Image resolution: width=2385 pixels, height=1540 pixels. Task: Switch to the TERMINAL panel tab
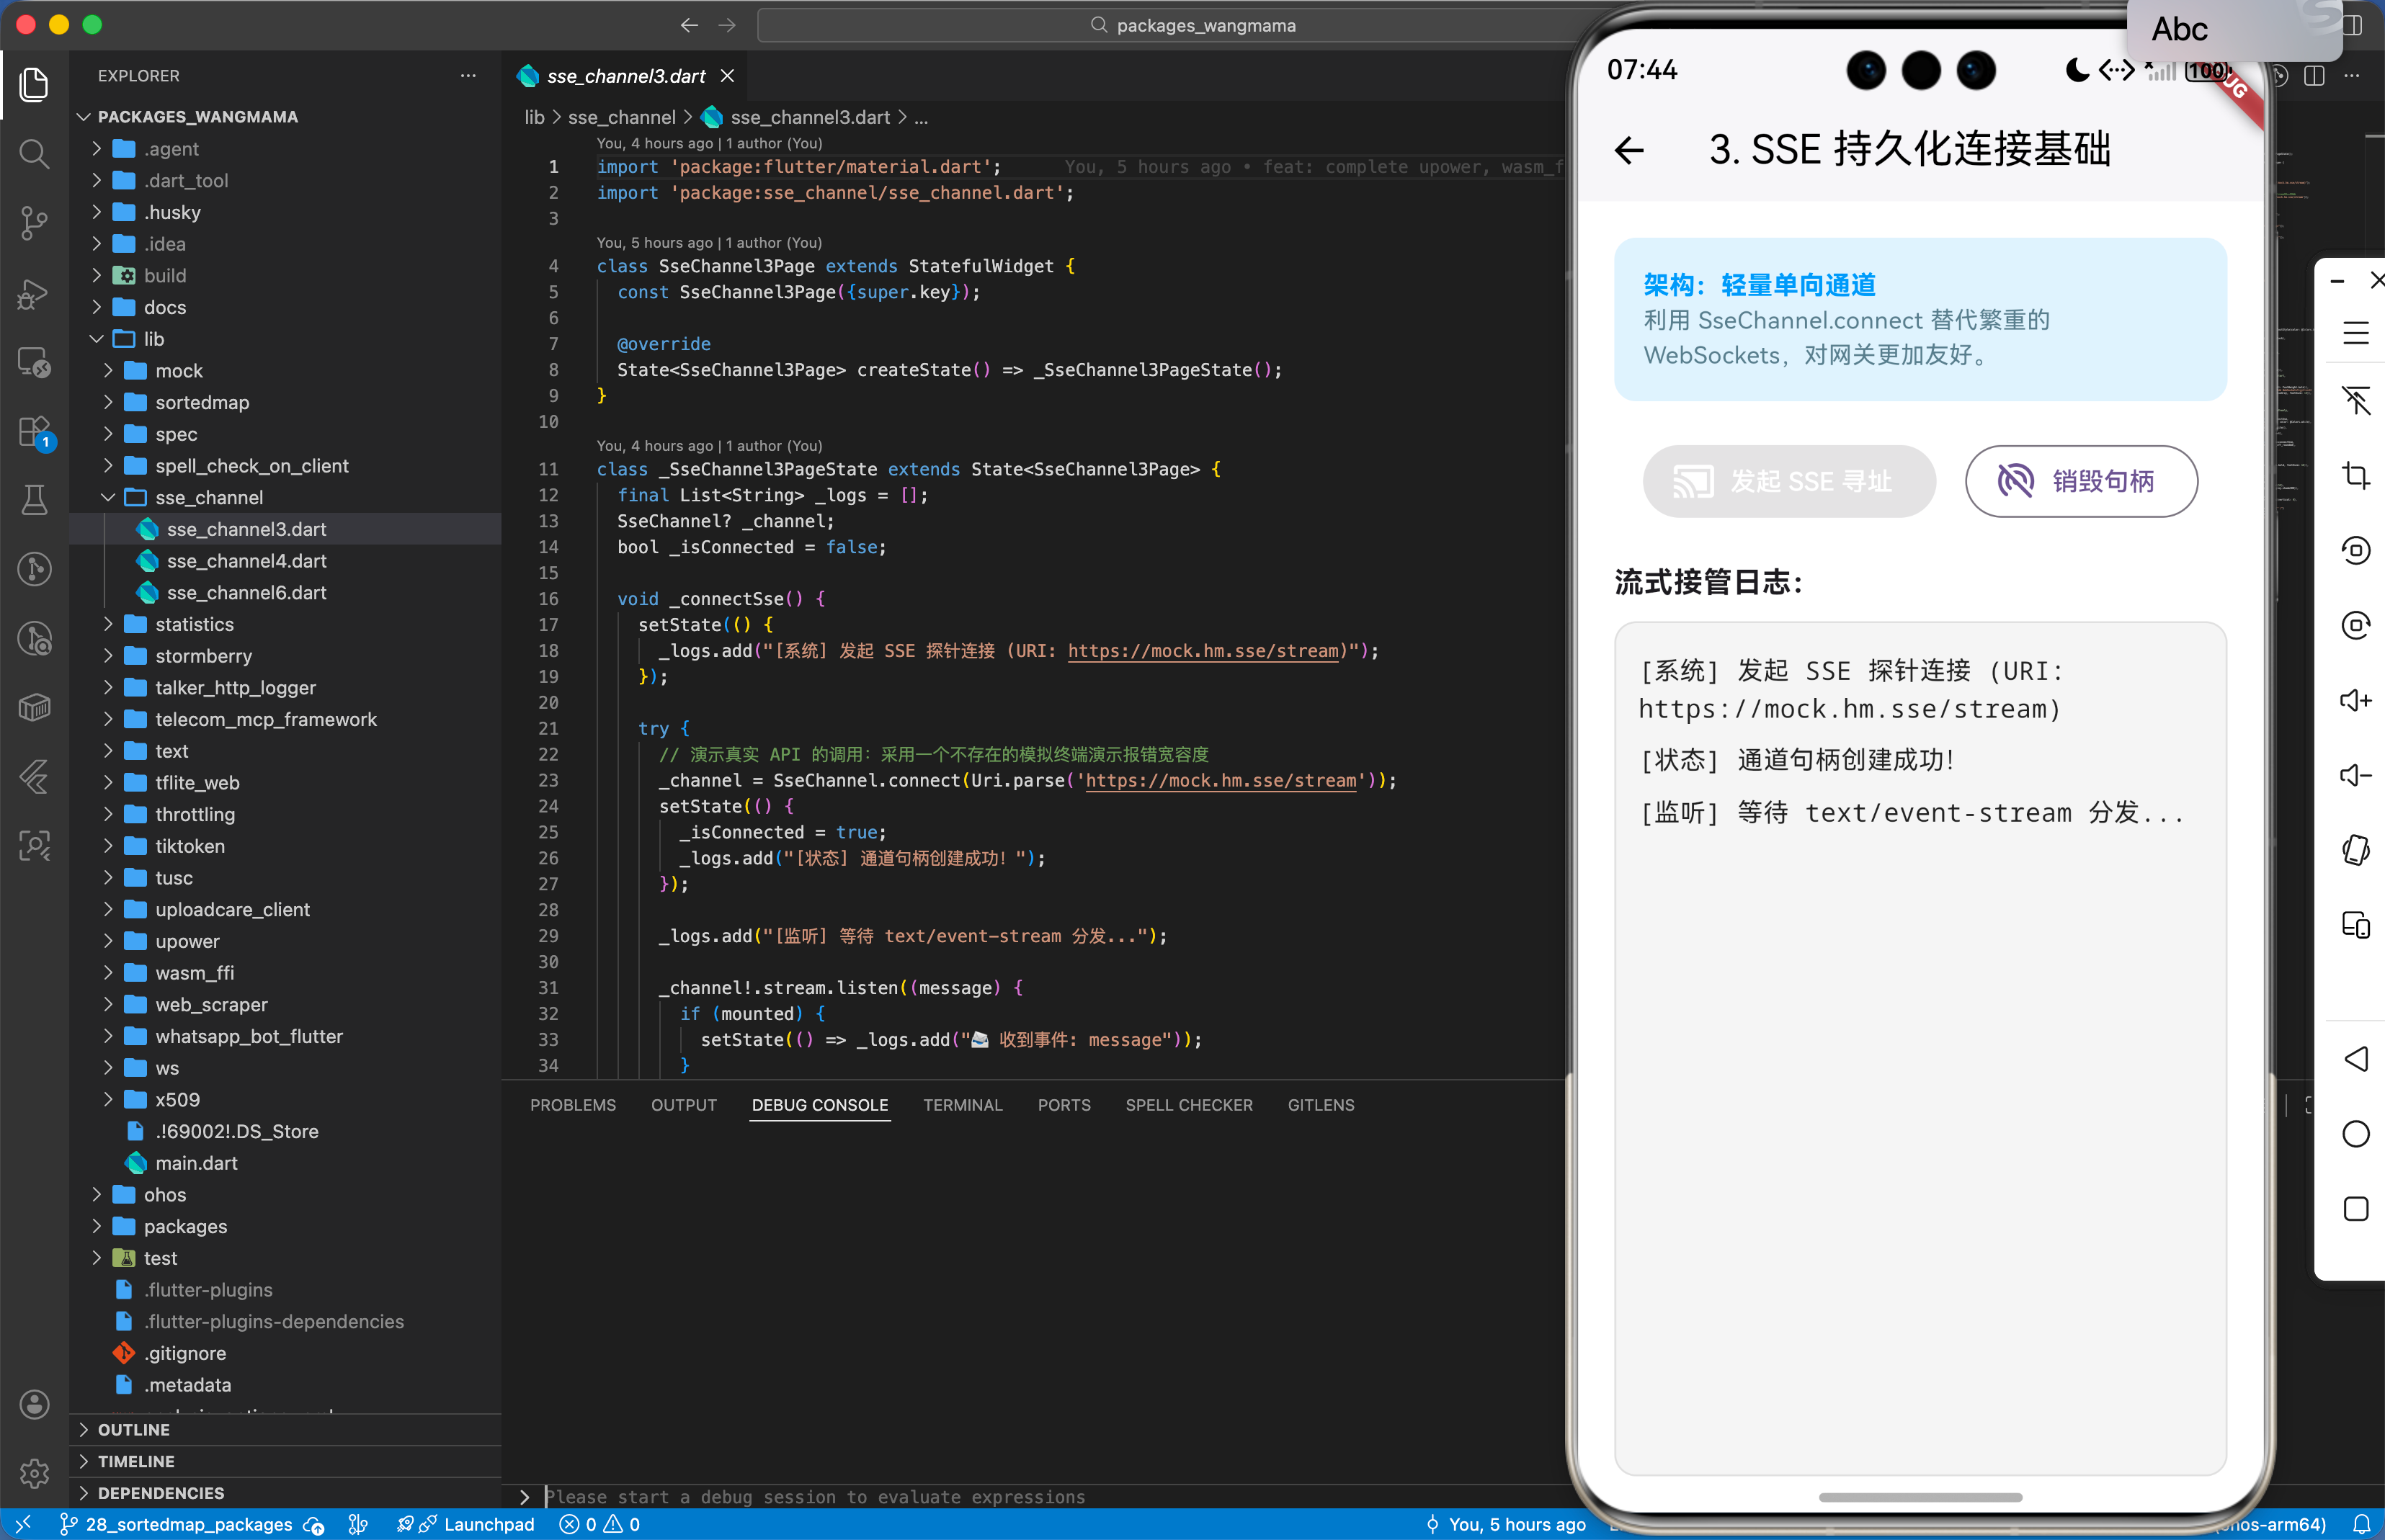point(961,1105)
